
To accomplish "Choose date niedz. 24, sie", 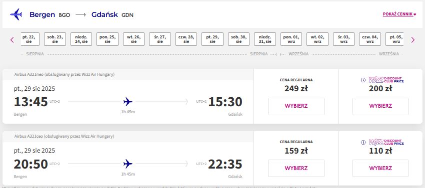I will (81, 39).
